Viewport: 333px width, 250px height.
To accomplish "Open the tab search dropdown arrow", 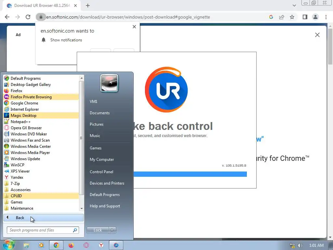I will tap(294, 6).
